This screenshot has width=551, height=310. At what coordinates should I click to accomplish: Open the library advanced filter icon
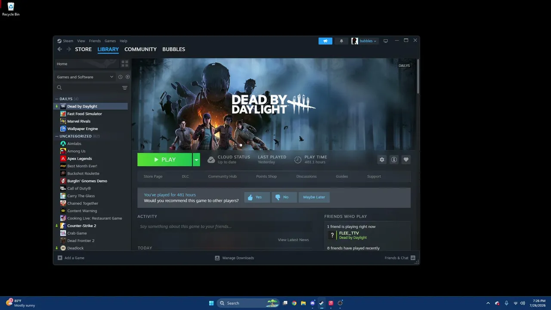click(125, 88)
